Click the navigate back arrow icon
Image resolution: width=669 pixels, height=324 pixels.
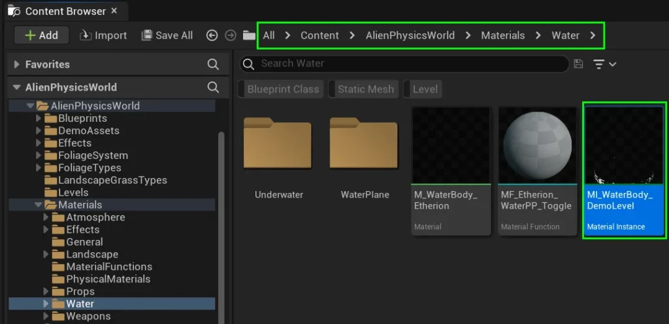[212, 35]
